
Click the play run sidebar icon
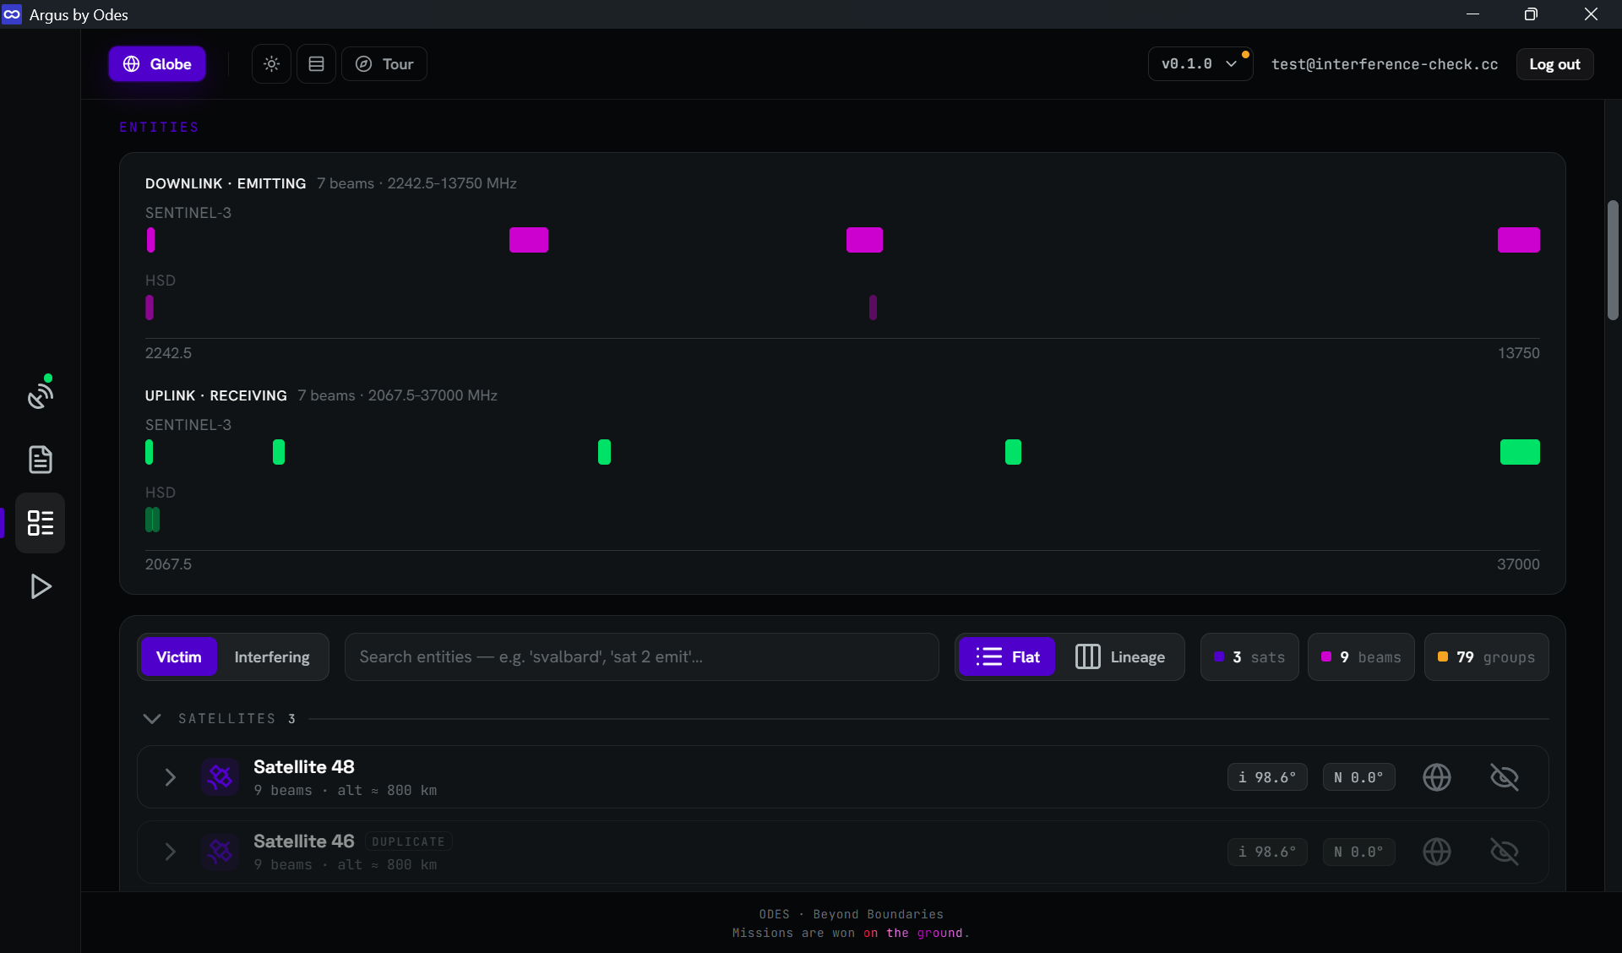40,586
